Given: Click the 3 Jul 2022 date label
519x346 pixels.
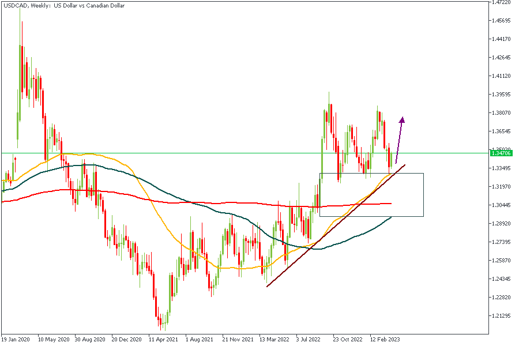Looking at the screenshot, I should [308, 339].
